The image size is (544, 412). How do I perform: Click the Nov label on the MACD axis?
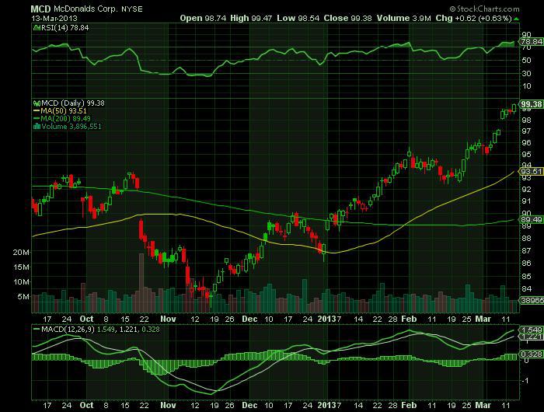[x=169, y=405]
